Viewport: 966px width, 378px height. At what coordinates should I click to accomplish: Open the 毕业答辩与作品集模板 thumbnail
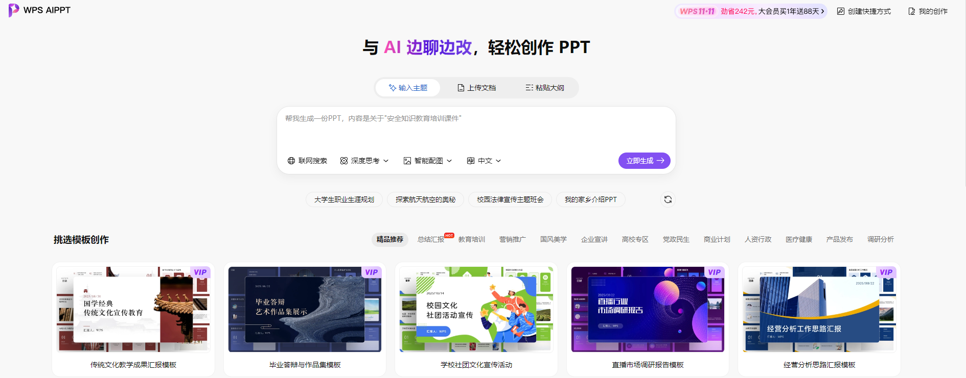(x=305, y=309)
